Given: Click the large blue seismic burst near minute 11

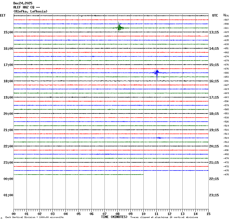Looking at the screenshot, I should pyautogui.click(x=157, y=72).
